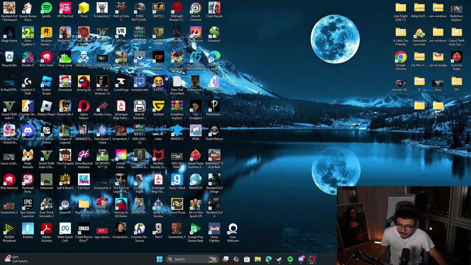Launch CurseForge from desktop

coord(121,84)
